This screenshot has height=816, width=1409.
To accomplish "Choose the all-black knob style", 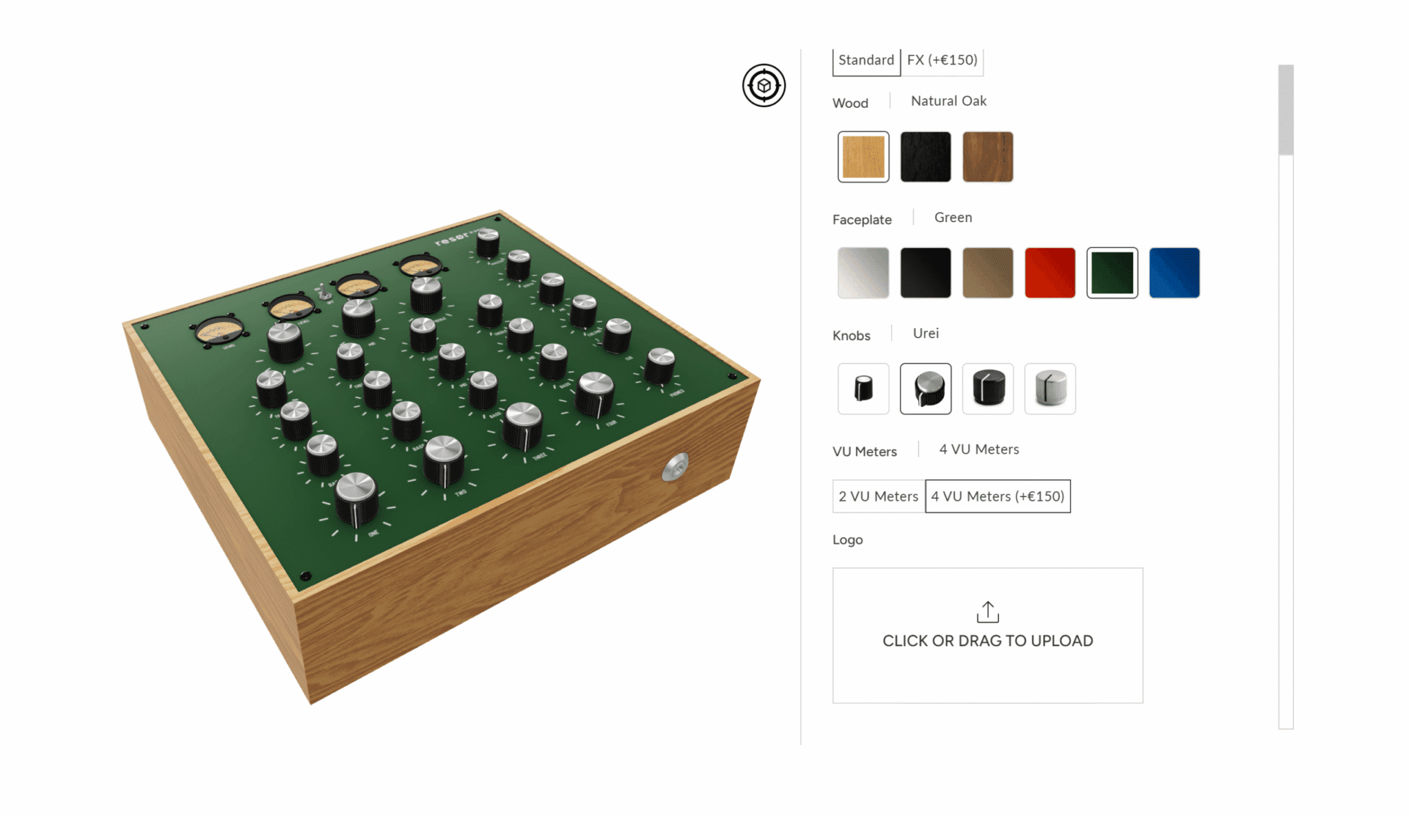I will click(x=988, y=388).
